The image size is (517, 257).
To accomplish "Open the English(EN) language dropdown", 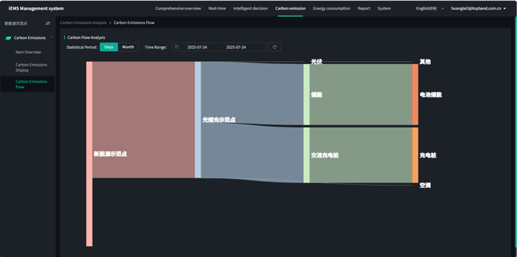I will pyautogui.click(x=430, y=8).
